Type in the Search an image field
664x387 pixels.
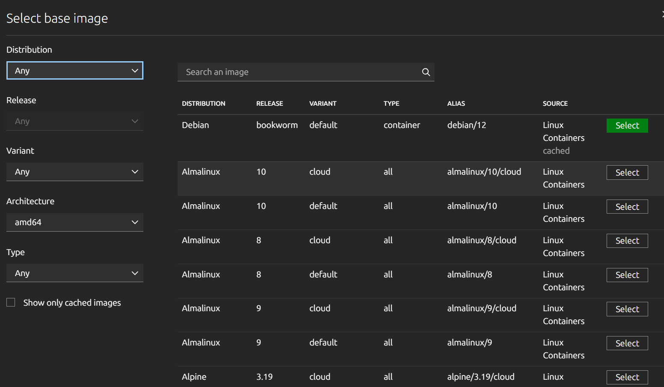(300, 72)
